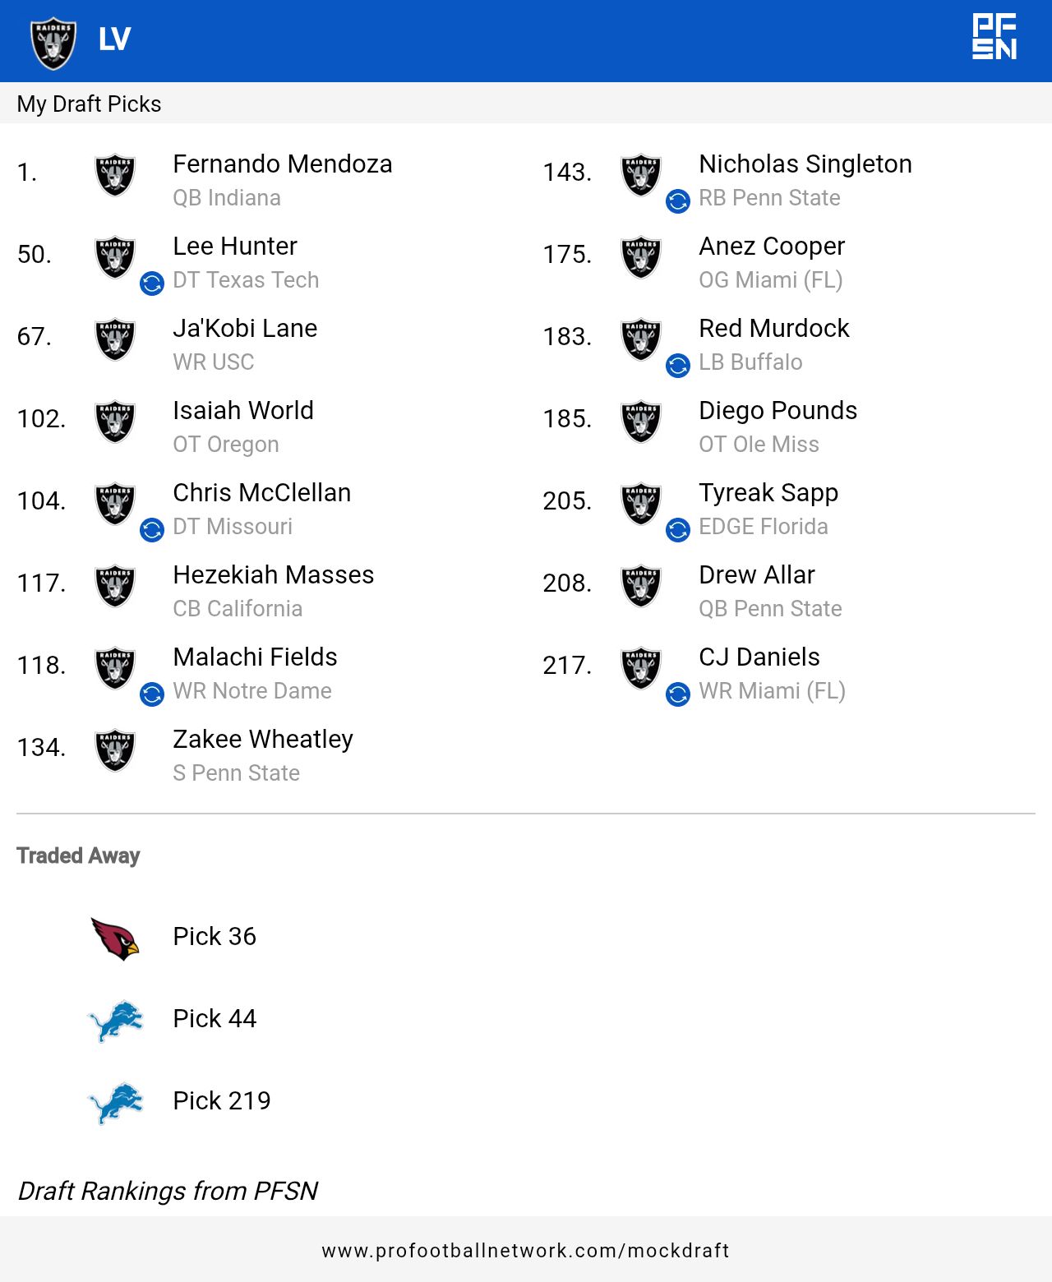Select Fernando Mendoza player name
This screenshot has width=1052, height=1282.
point(283,164)
